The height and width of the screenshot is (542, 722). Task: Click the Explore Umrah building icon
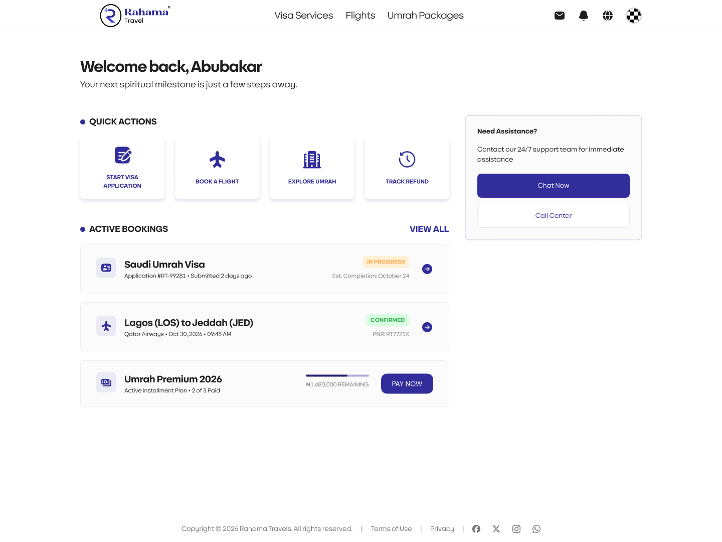pos(312,160)
